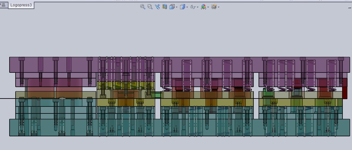Viewport: 352px width, 150px height.
Task: Return to the Previous View
Action: (157, 7)
